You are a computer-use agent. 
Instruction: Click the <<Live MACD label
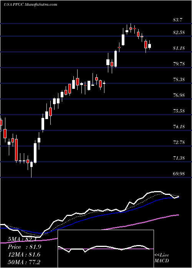coord(162,258)
